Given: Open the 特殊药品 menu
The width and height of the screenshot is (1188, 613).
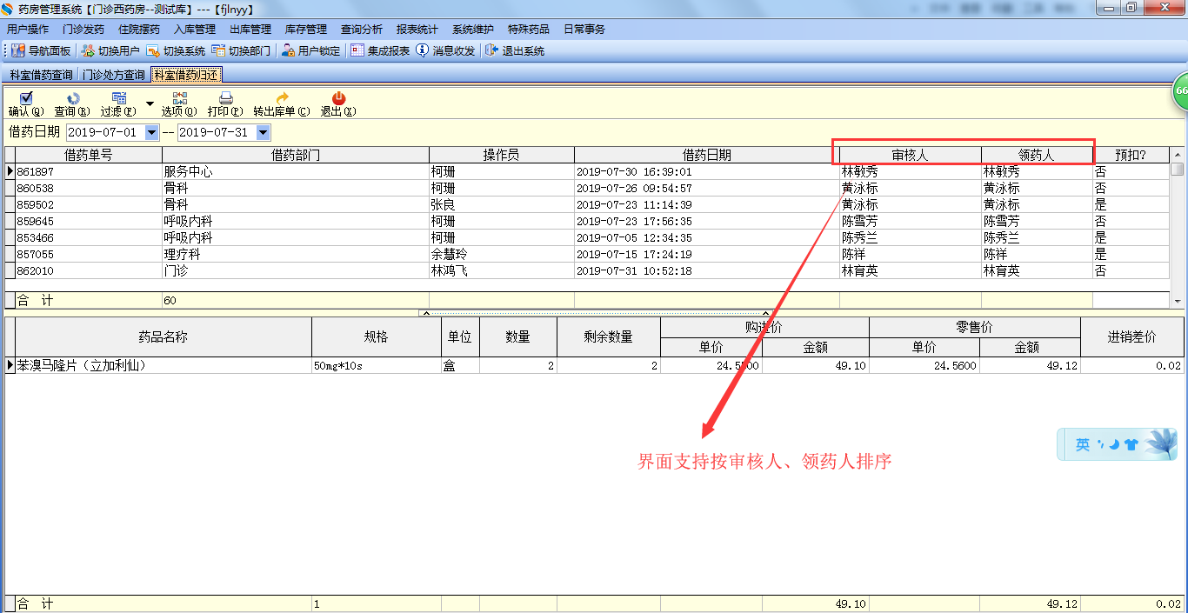Looking at the screenshot, I should pyautogui.click(x=529, y=30).
